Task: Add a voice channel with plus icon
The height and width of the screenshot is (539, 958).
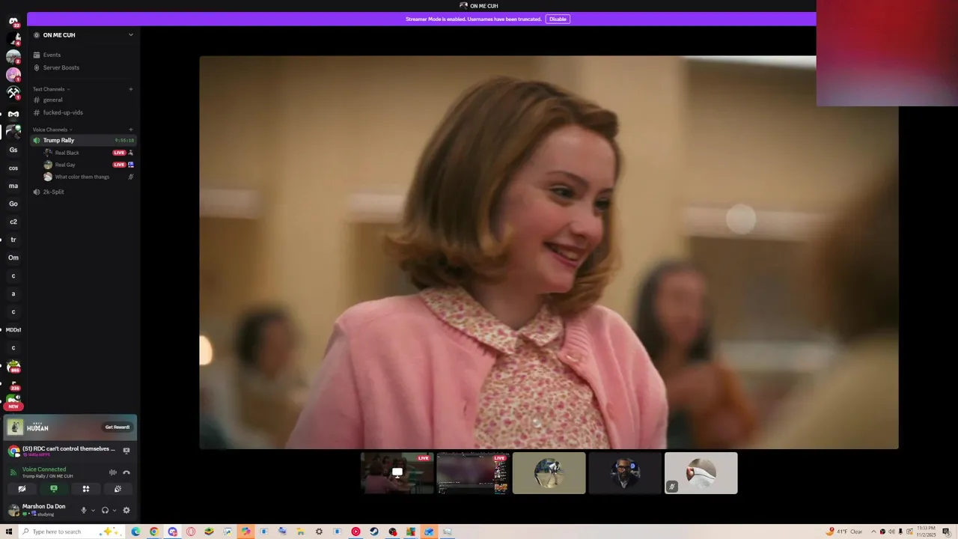Action: click(131, 130)
